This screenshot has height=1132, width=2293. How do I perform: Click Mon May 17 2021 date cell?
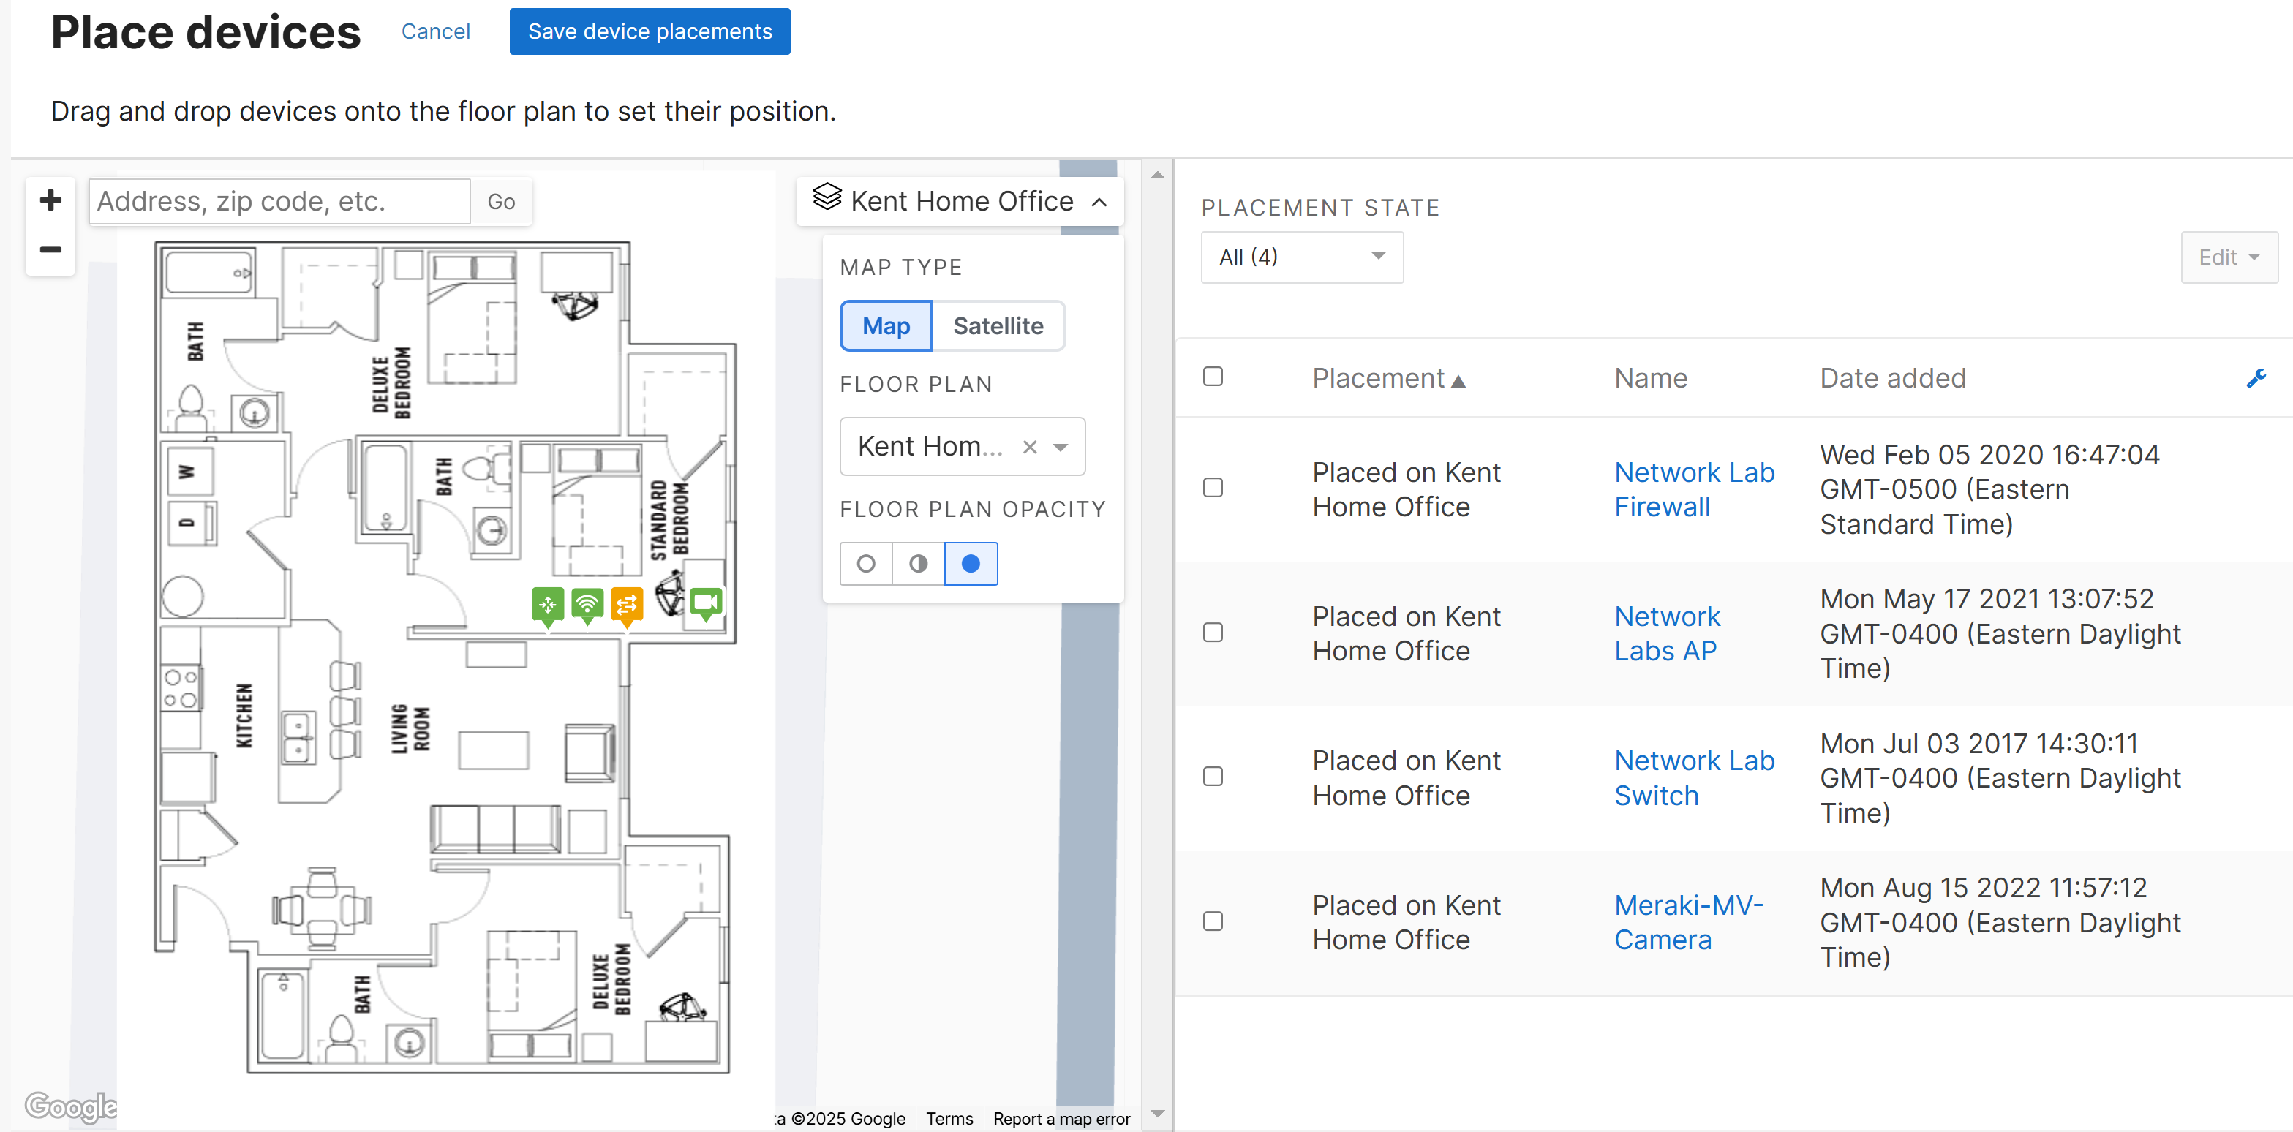pos(2000,633)
